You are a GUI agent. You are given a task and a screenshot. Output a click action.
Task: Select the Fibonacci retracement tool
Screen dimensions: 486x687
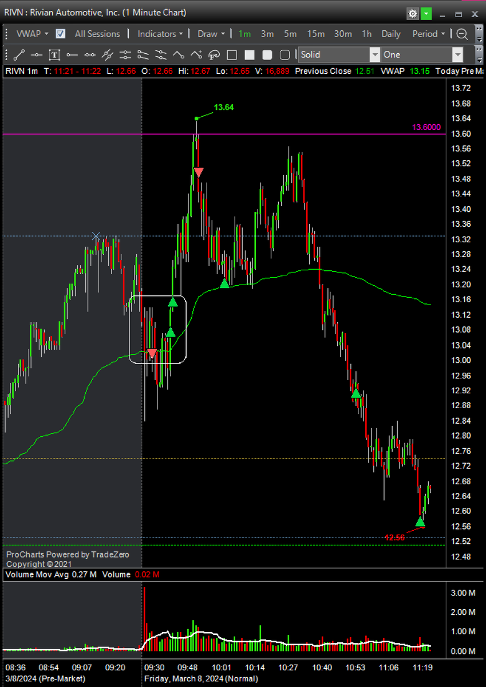(x=214, y=54)
